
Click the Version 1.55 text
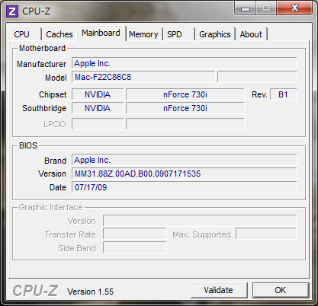pos(90,292)
